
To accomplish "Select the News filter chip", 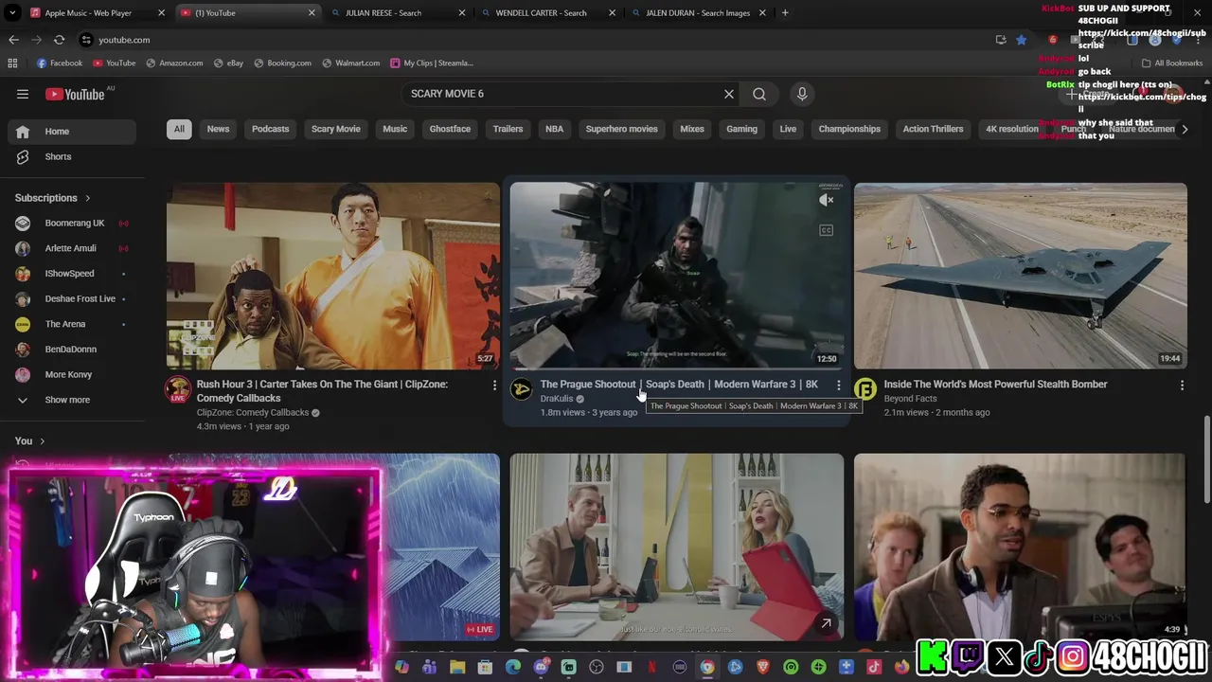I will click(218, 129).
